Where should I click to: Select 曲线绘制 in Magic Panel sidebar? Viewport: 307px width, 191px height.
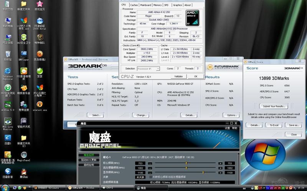point(89,165)
